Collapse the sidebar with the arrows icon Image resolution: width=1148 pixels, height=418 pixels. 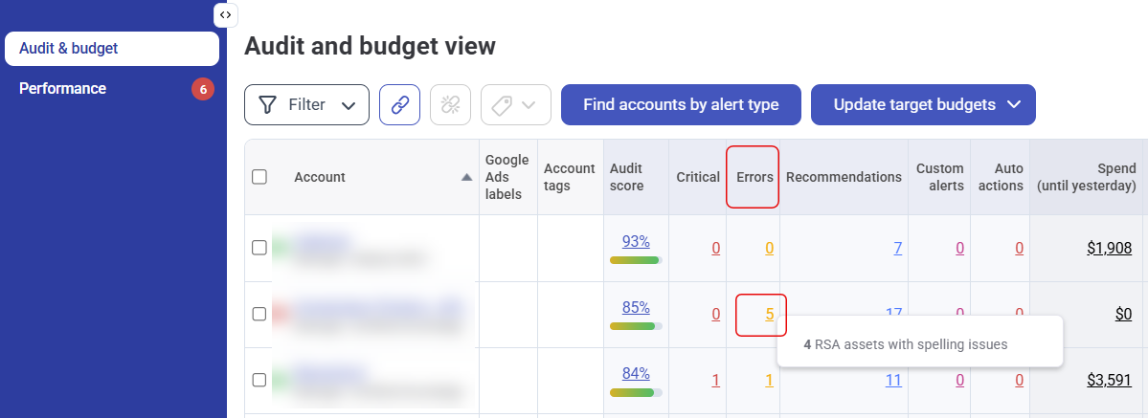tap(225, 14)
